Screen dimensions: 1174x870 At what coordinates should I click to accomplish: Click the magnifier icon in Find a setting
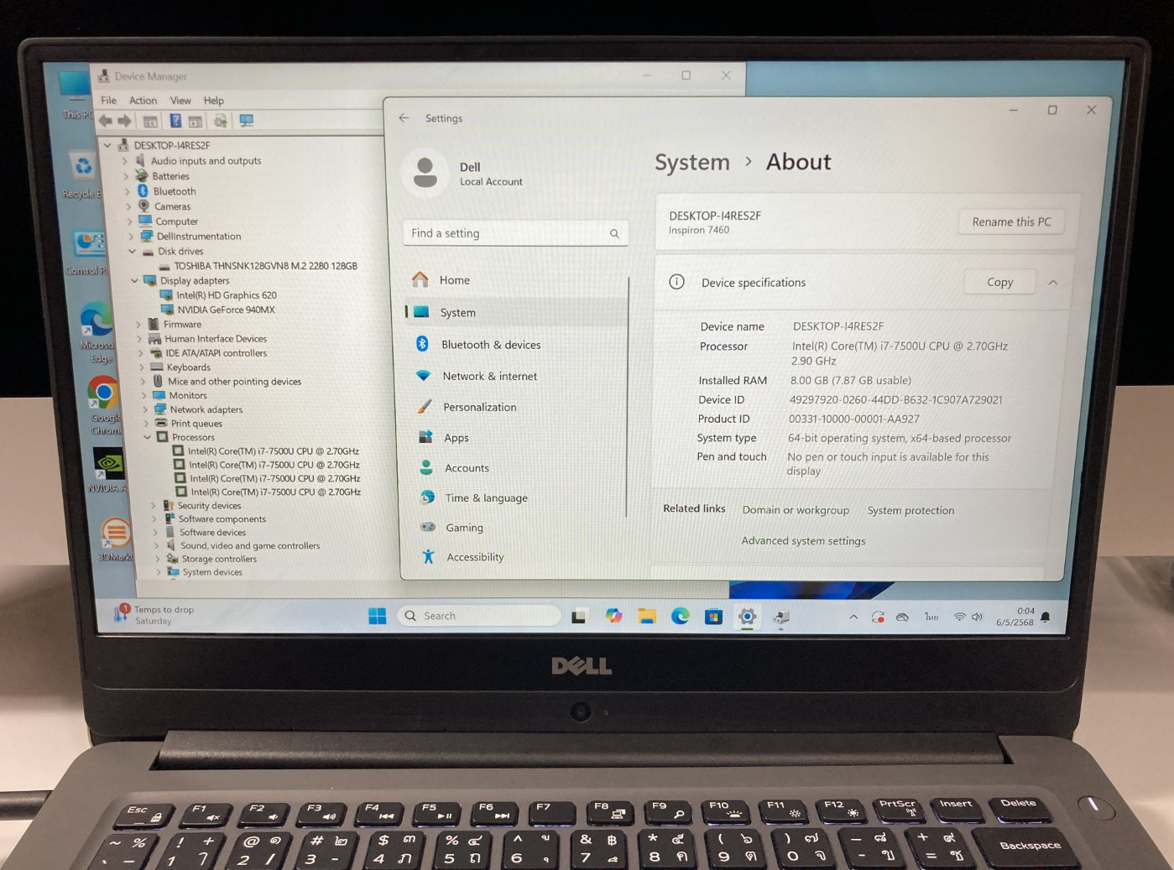pos(614,234)
